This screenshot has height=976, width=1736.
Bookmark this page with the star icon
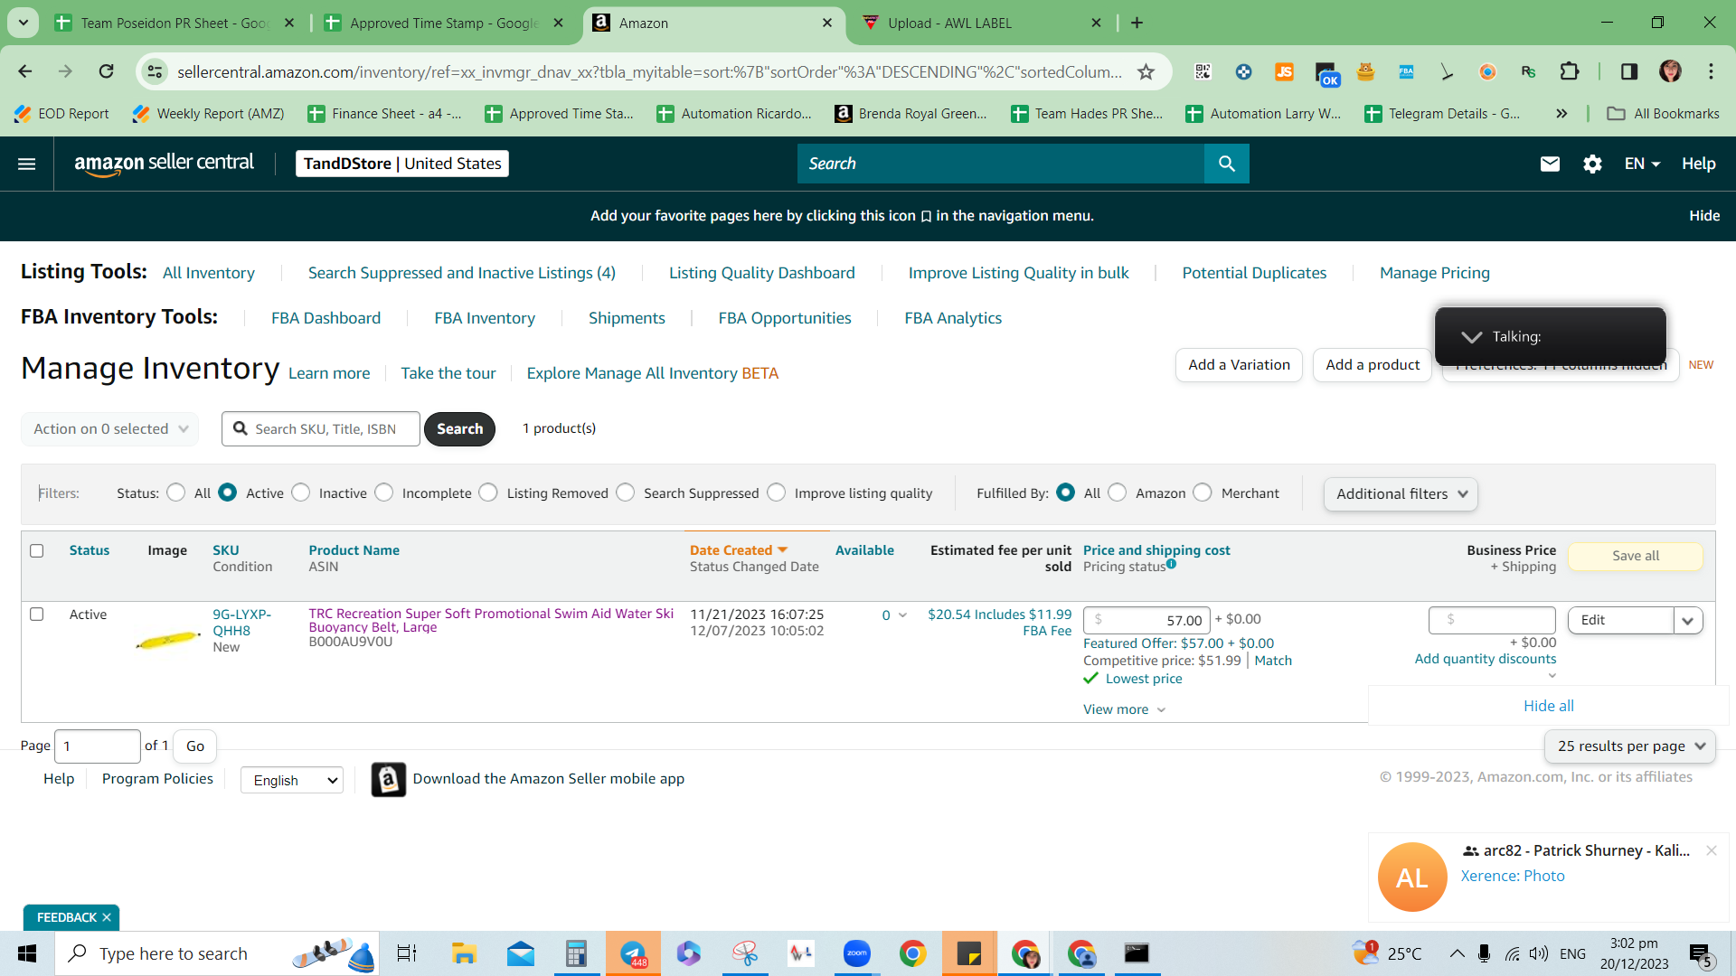[1146, 71]
